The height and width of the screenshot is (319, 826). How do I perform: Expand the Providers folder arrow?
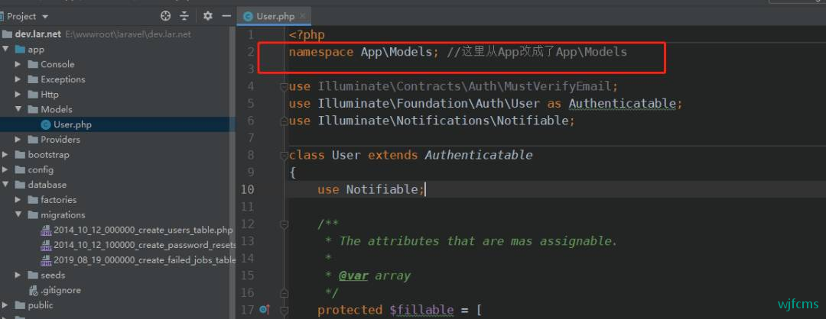tap(18, 139)
